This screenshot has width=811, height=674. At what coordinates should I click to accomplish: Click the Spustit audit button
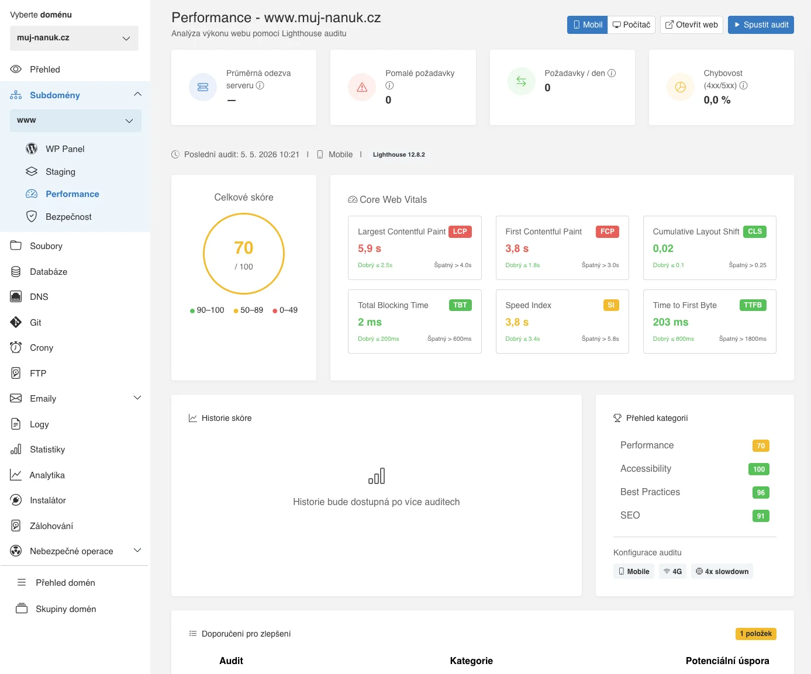pyautogui.click(x=761, y=25)
